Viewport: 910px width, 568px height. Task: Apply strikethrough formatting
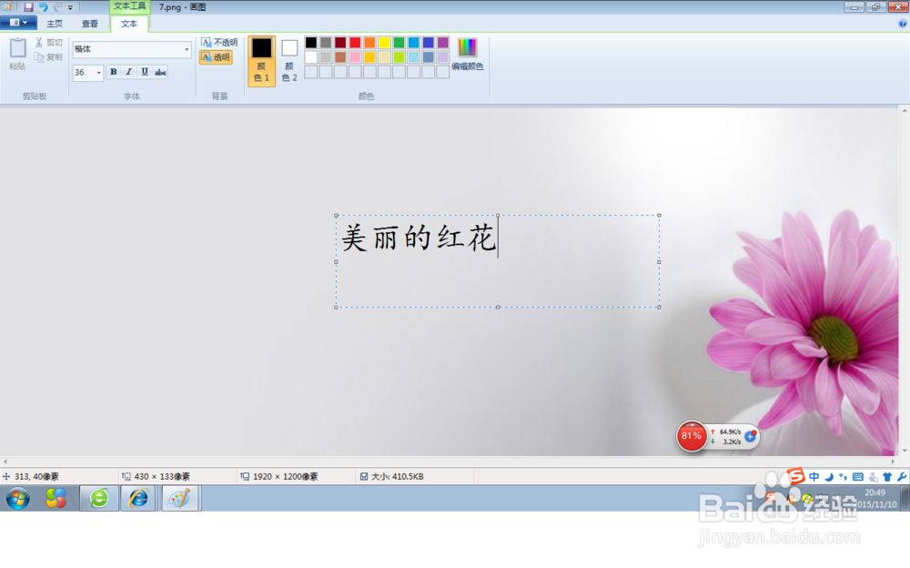[x=159, y=72]
